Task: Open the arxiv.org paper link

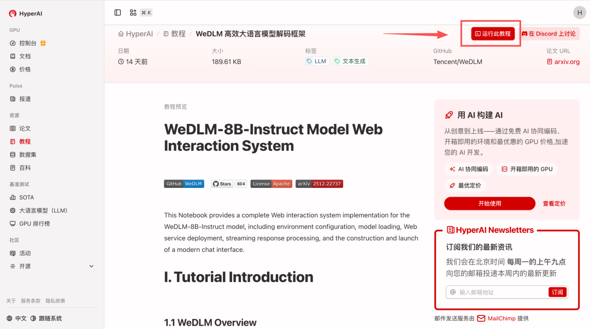Action: click(563, 62)
